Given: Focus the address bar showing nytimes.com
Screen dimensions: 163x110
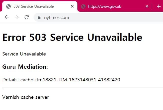Looking at the screenshot, I should pyautogui.click(x=100, y=17).
